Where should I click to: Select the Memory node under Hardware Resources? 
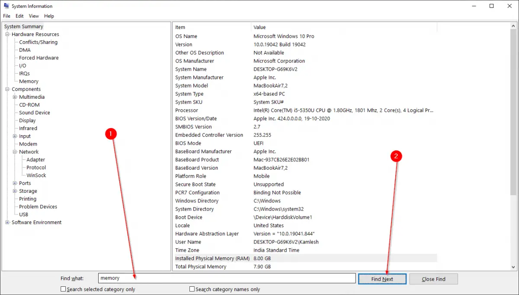point(29,81)
